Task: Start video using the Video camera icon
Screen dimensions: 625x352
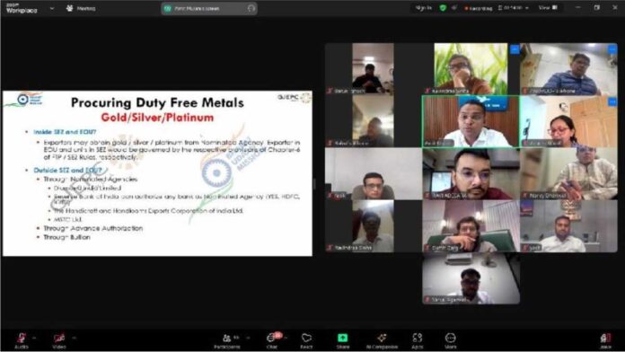Action: coord(59,338)
